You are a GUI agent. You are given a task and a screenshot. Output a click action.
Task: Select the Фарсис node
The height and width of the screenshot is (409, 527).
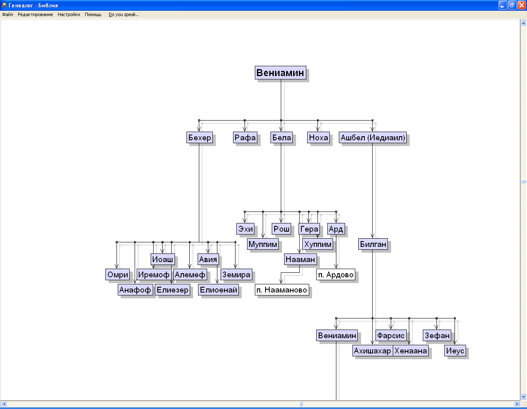point(391,335)
